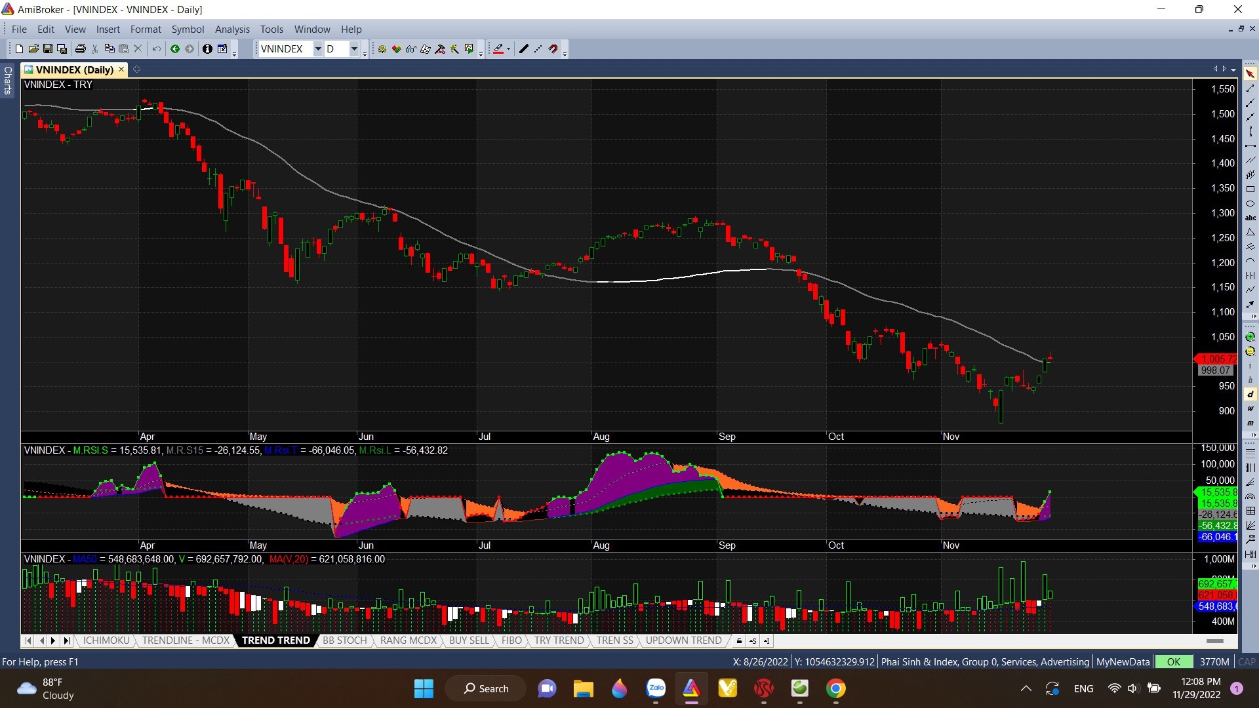Image resolution: width=1259 pixels, height=708 pixels.
Task: Select the abc text tool
Action: [1250, 218]
